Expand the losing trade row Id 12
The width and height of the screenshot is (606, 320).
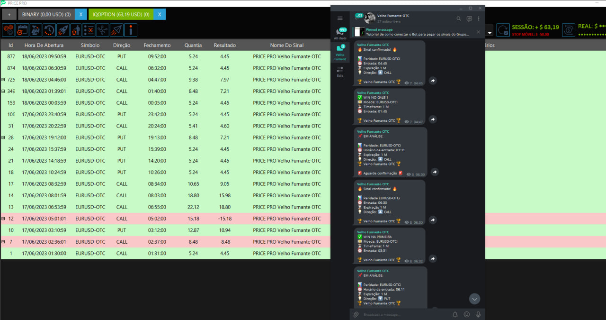[3, 219]
